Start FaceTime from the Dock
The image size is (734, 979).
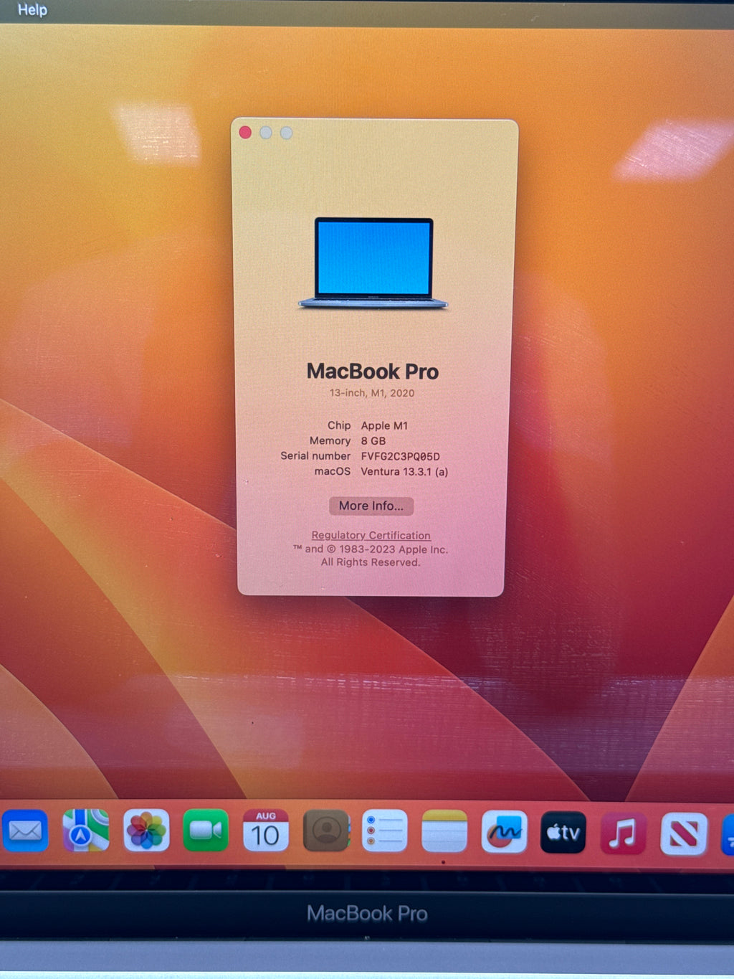click(x=206, y=830)
